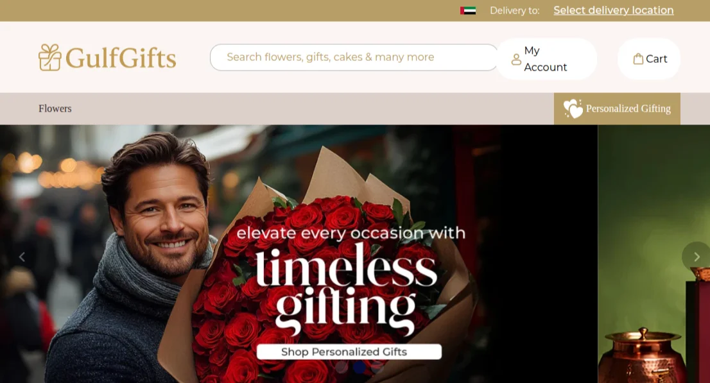Click the GulfGifts logo text

click(x=121, y=58)
